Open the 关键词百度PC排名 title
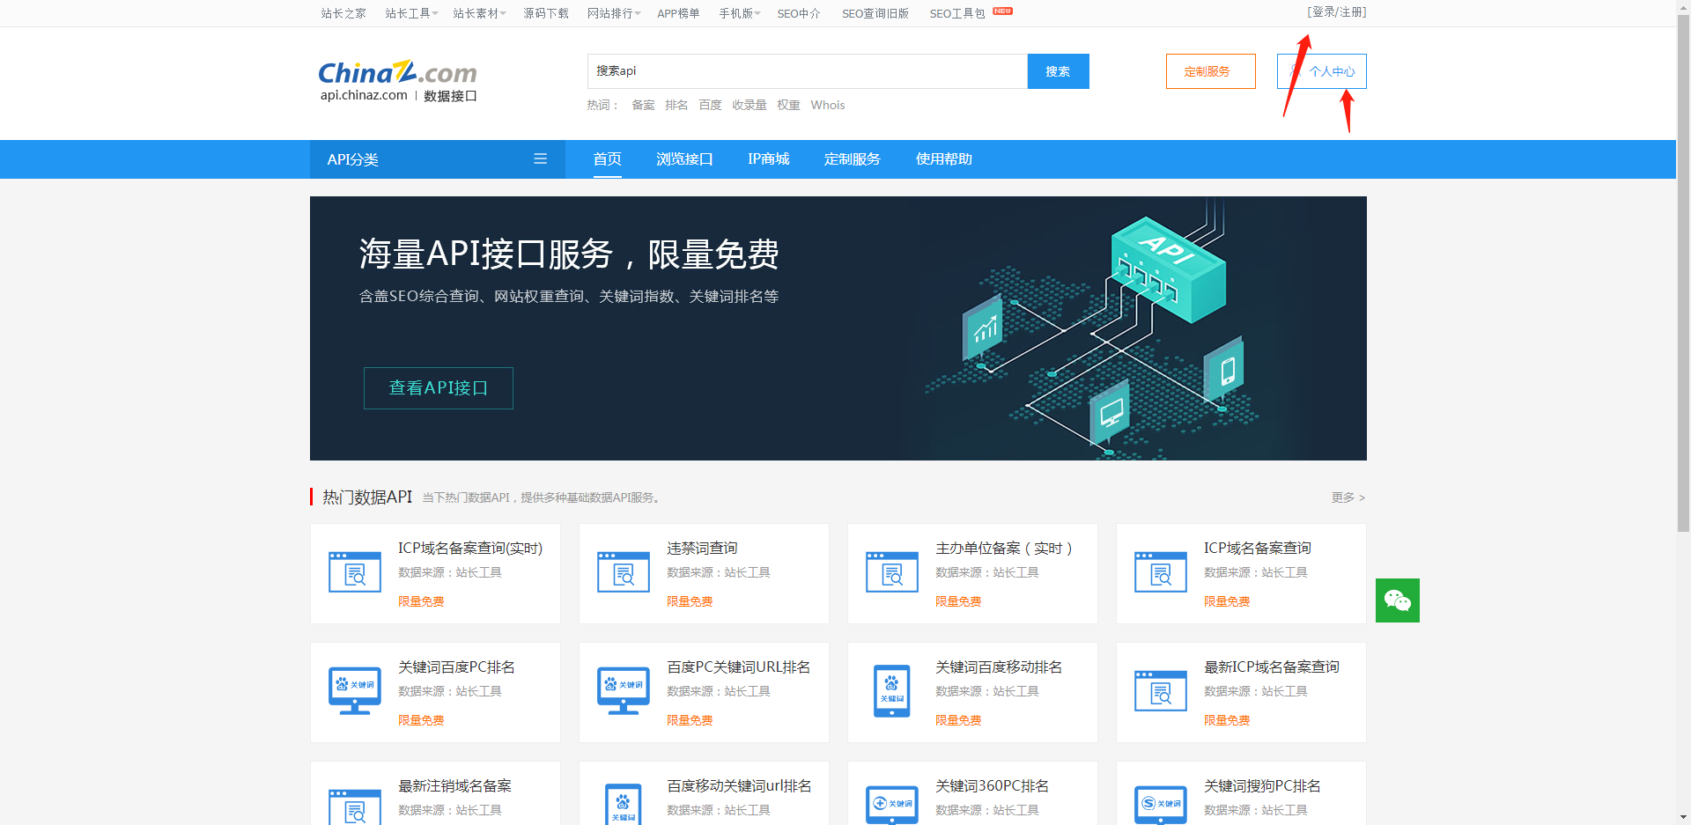The image size is (1691, 825). 456,667
